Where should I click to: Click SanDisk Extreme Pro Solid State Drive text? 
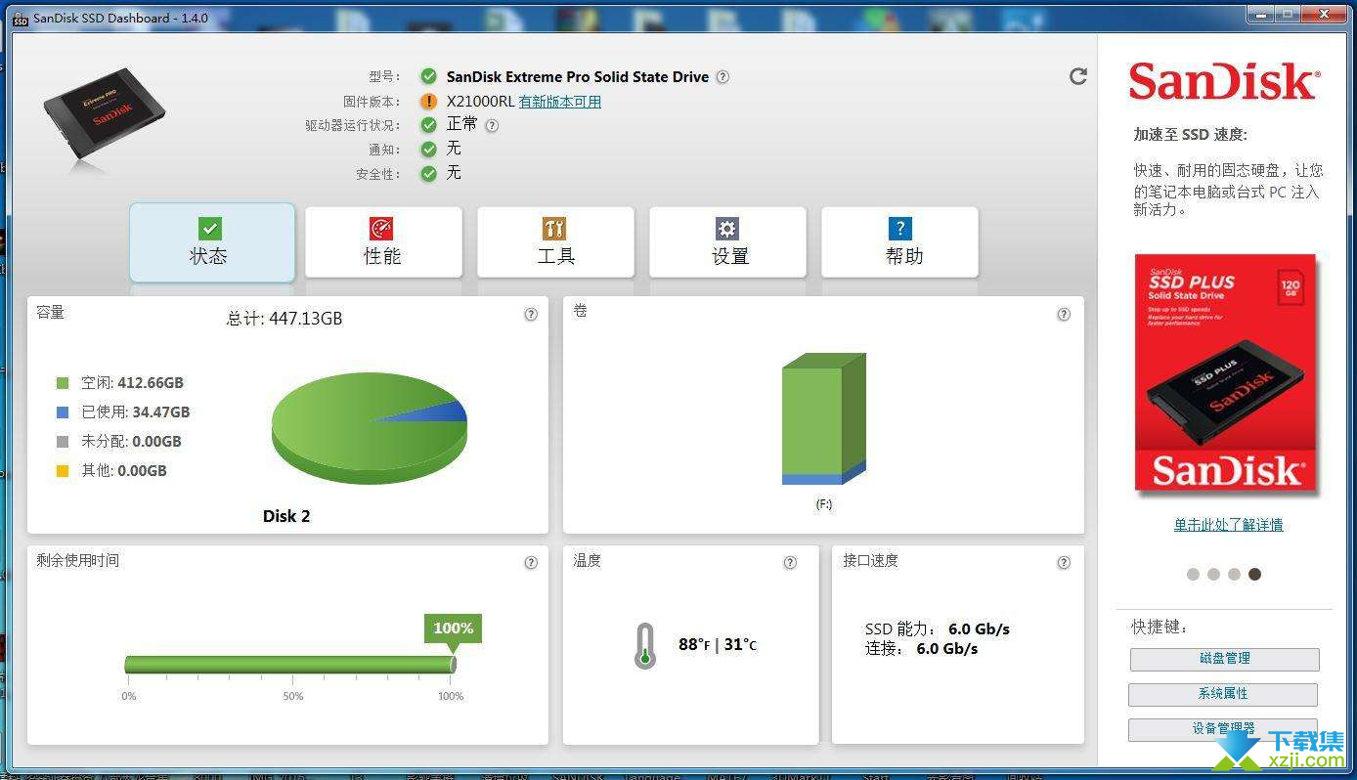[578, 77]
